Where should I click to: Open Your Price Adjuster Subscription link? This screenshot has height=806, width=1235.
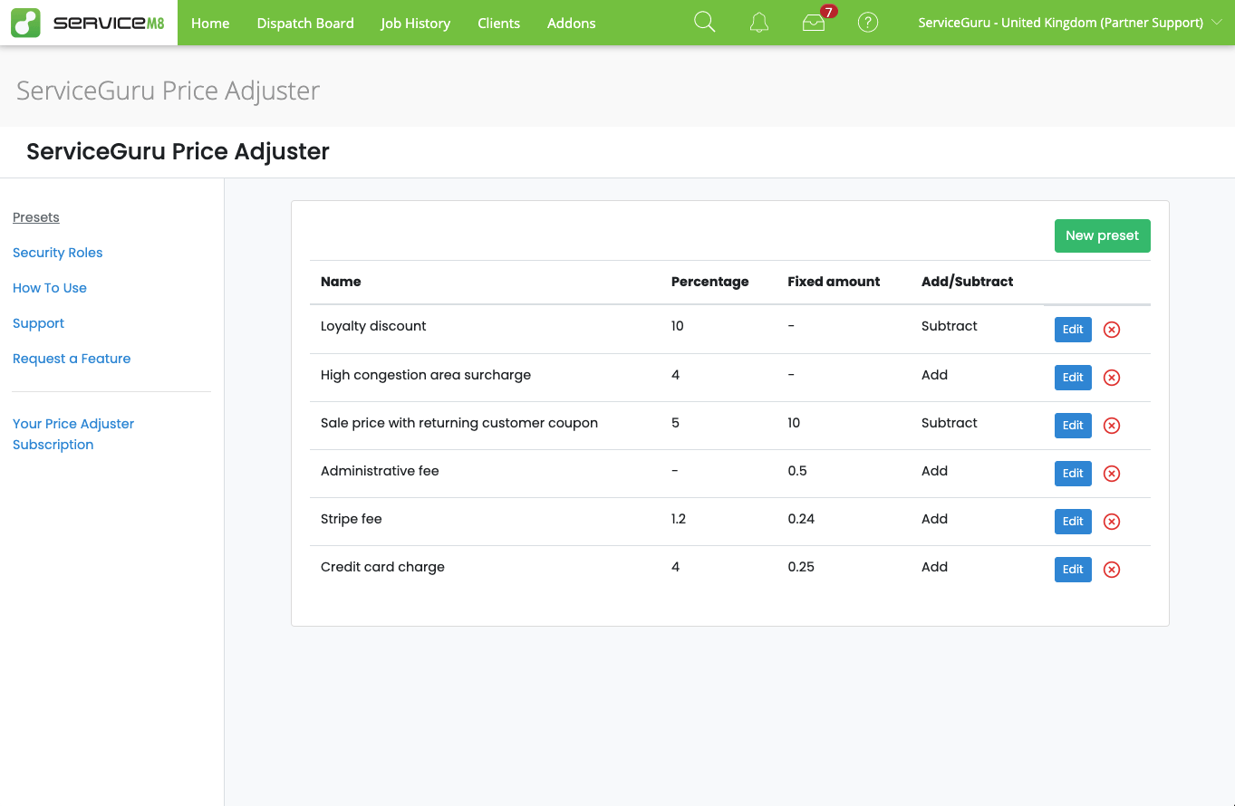click(73, 434)
